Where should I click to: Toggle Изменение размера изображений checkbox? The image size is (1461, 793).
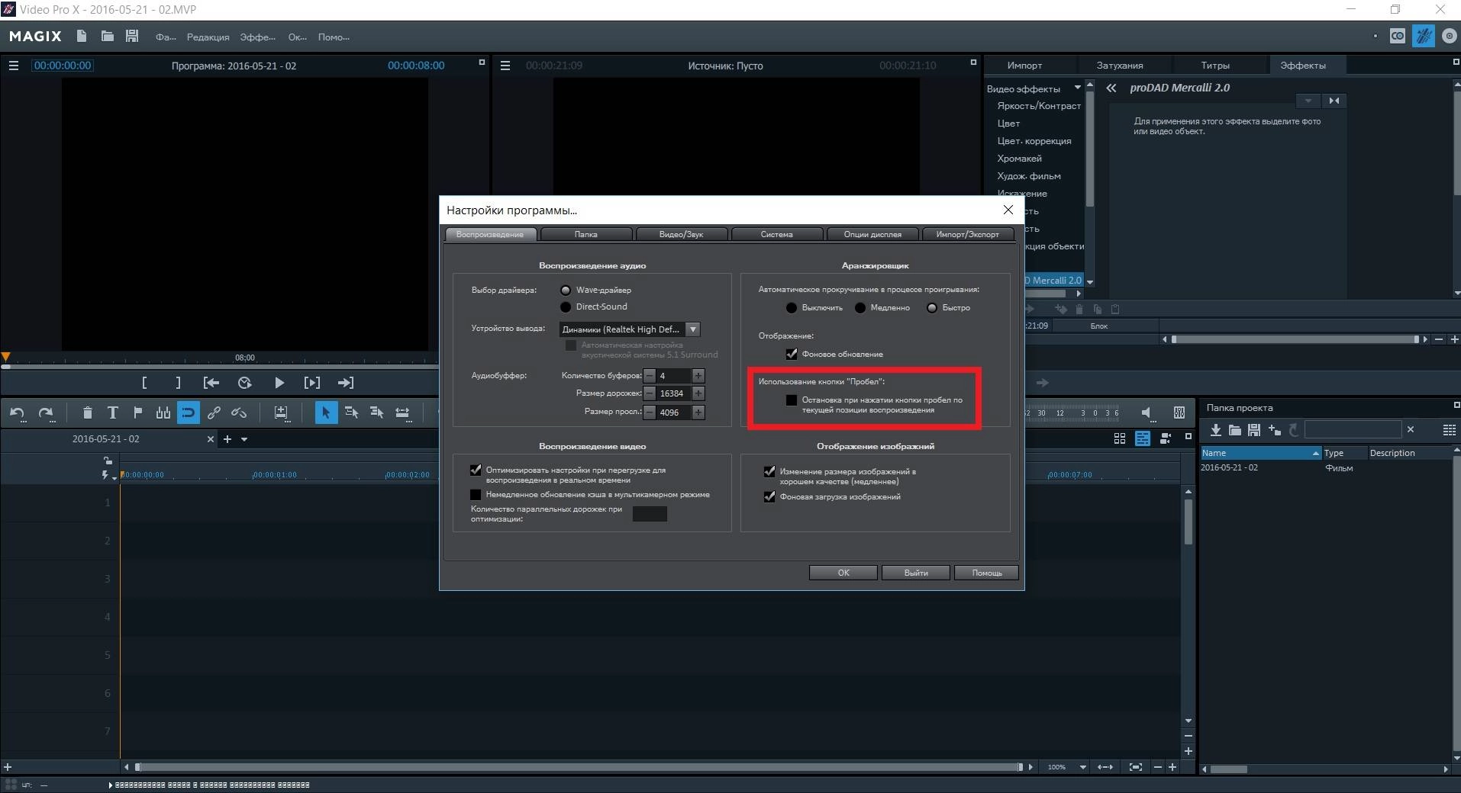[x=769, y=471]
